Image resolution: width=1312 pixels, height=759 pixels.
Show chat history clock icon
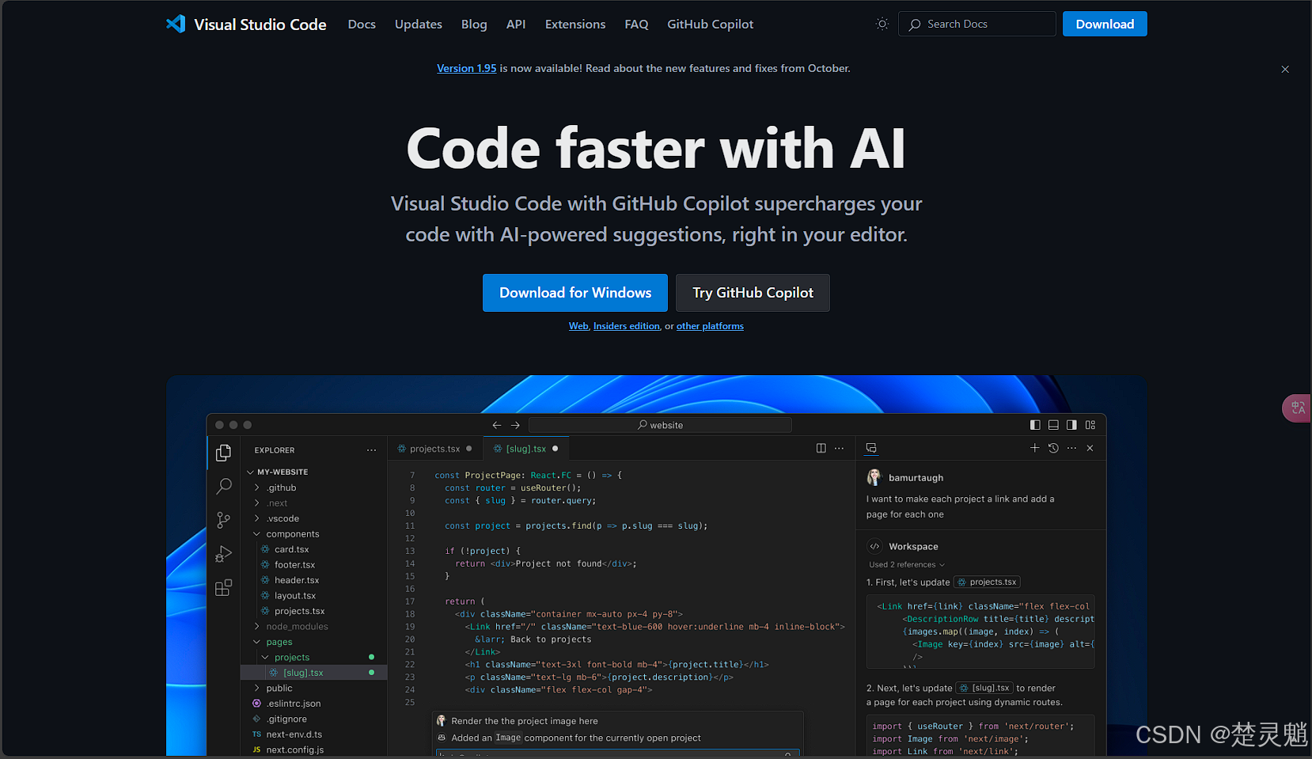click(x=1053, y=448)
